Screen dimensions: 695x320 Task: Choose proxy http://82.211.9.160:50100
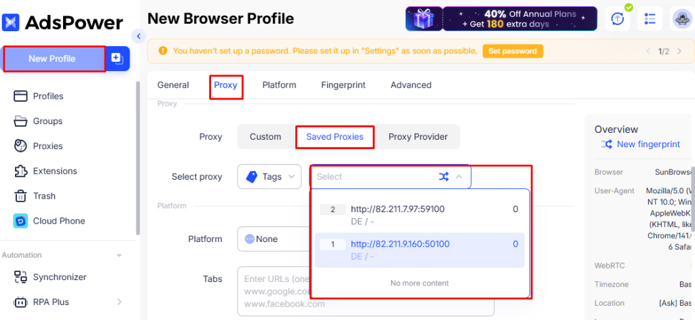[x=419, y=250]
